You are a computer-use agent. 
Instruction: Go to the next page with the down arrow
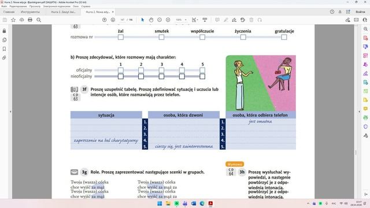(x=113, y=20)
